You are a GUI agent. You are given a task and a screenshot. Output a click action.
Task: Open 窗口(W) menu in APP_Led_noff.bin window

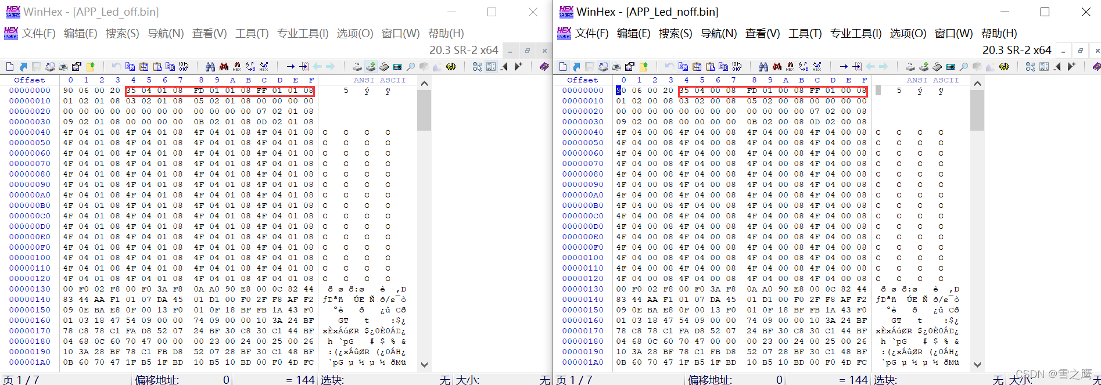(953, 33)
